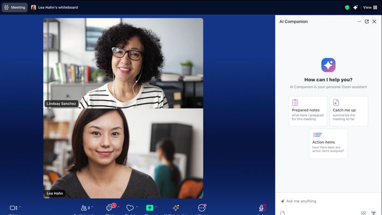
Task: Click the sparkle icon in top bar
Action: click(x=355, y=8)
